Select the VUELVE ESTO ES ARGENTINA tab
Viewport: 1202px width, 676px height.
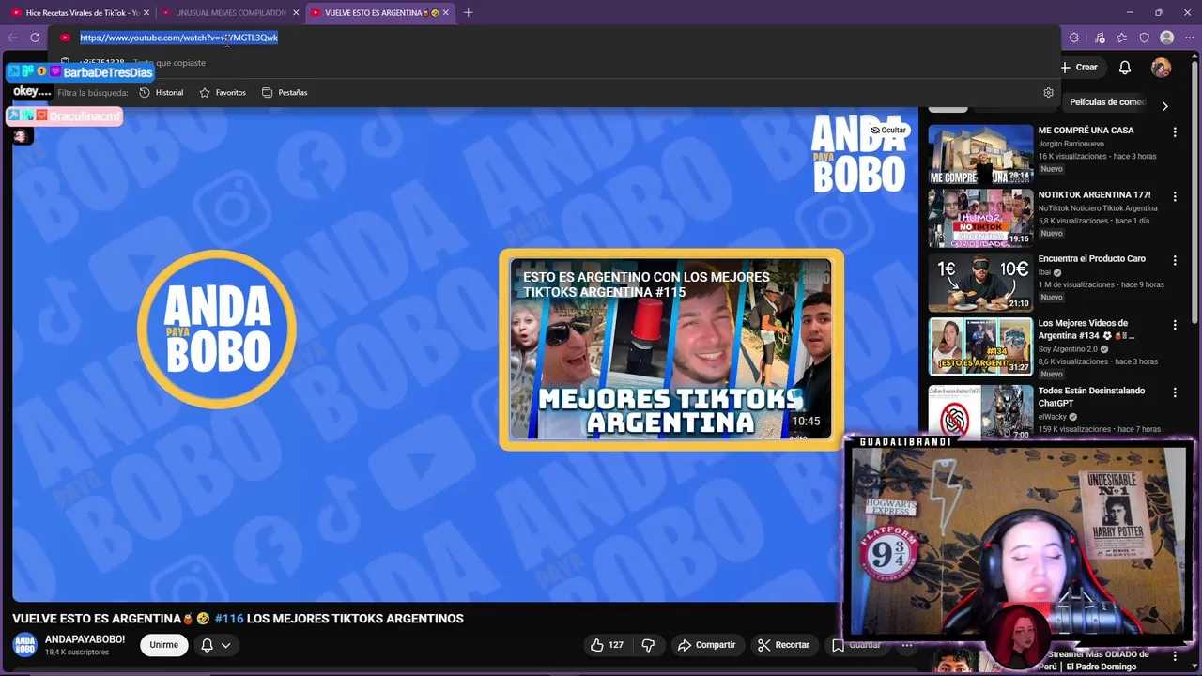click(x=380, y=12)
